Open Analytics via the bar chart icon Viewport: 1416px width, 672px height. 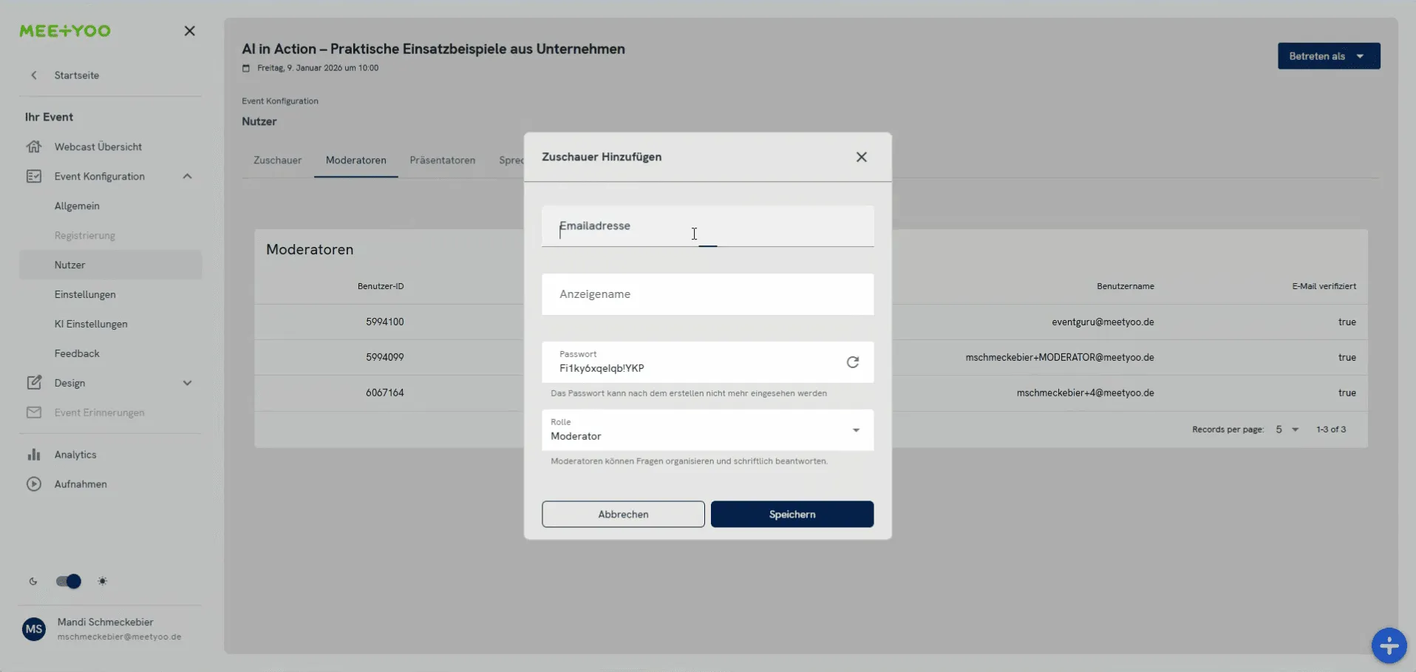[35, 454]
